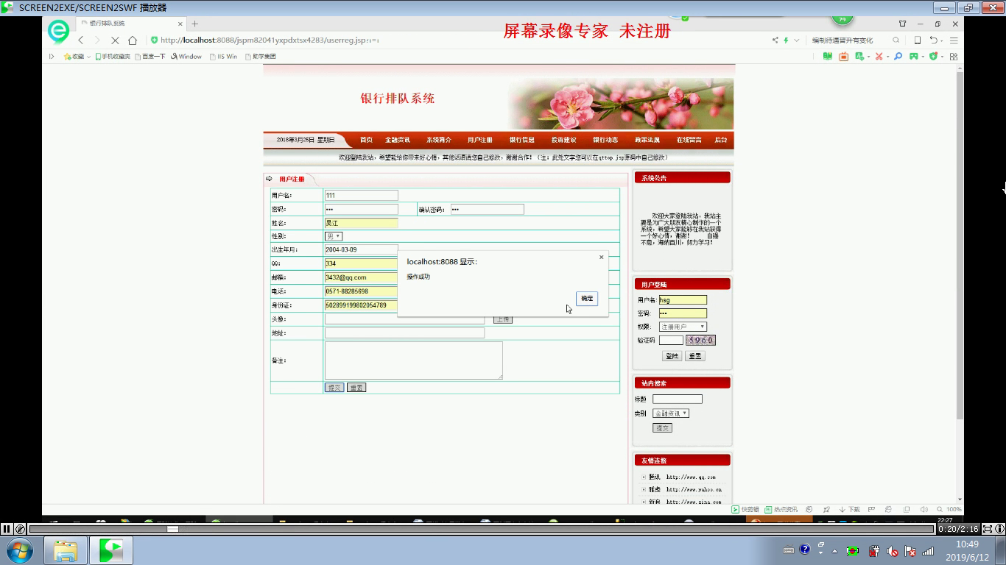Screen dimensions: 1006x565
Task: Open the player's info icon beside the timeline
Action: point(999,528)
